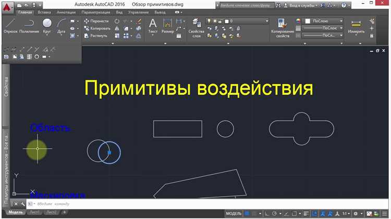Click the Erase tool icon
This screenshot has width=391, height=219.
[x=139, y=21]
